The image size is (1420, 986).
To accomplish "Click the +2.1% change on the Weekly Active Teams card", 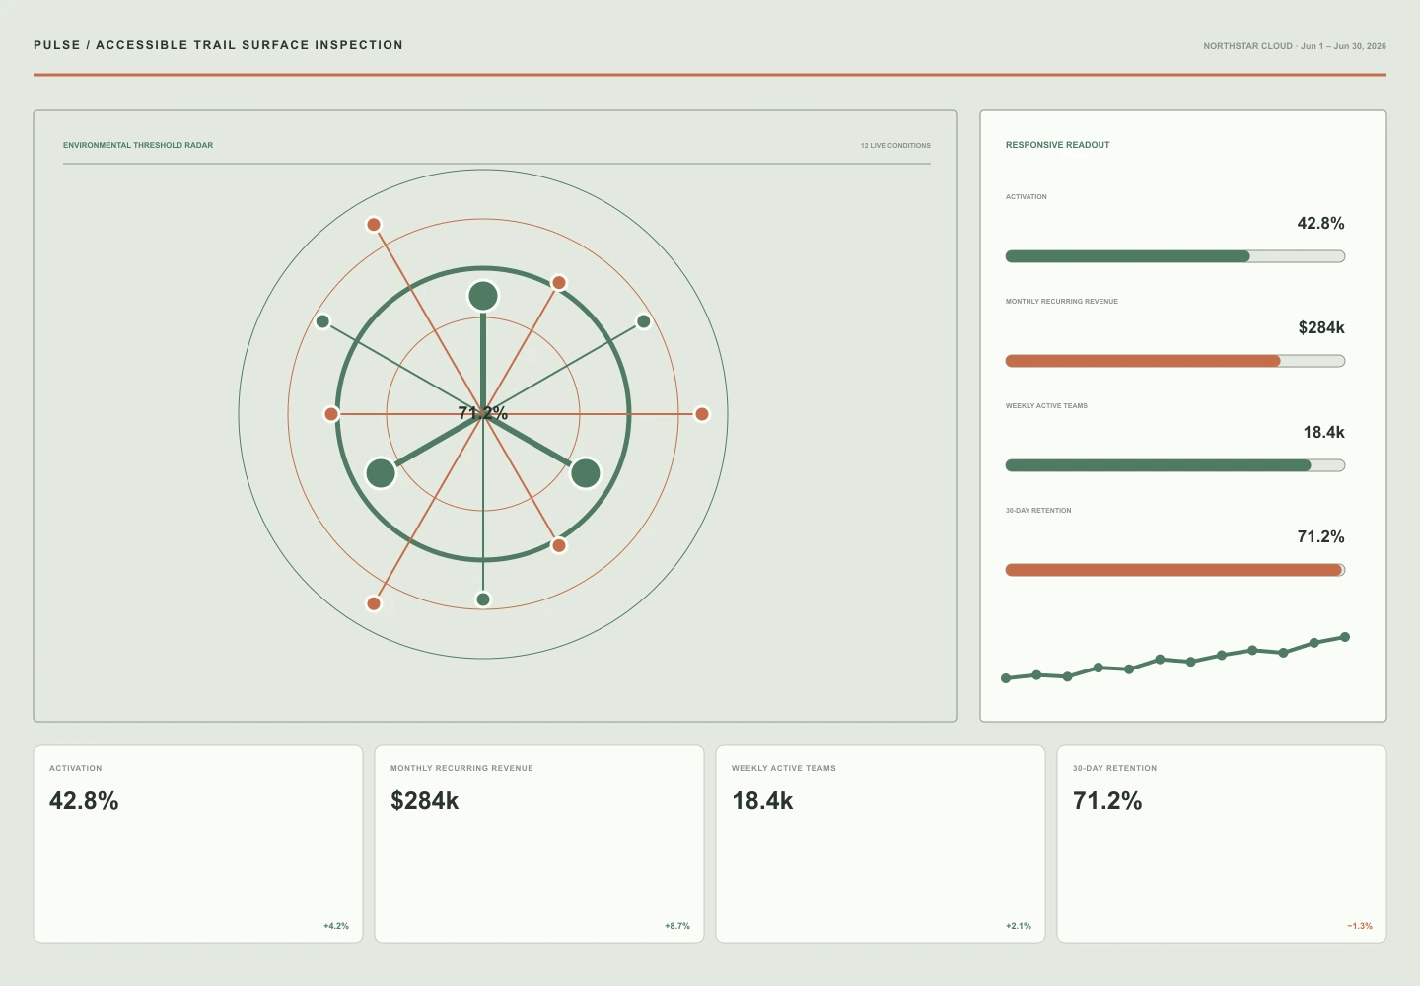I will point(1019,926).
